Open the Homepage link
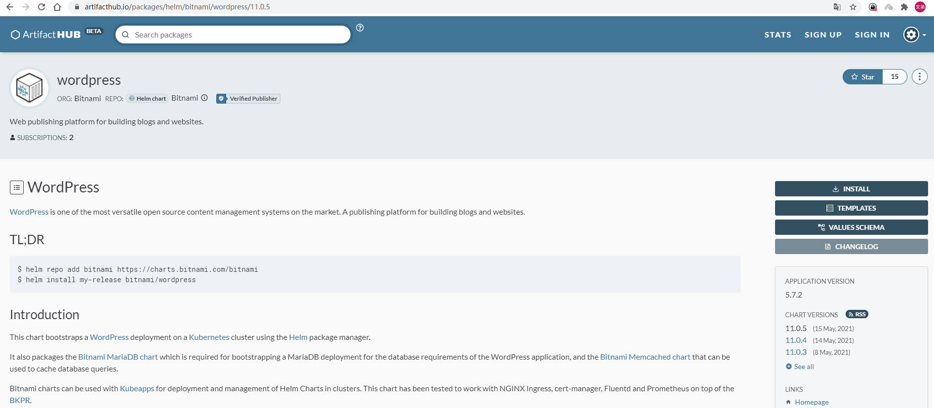This screenshot has width=934, height=408. click(812, 402)
